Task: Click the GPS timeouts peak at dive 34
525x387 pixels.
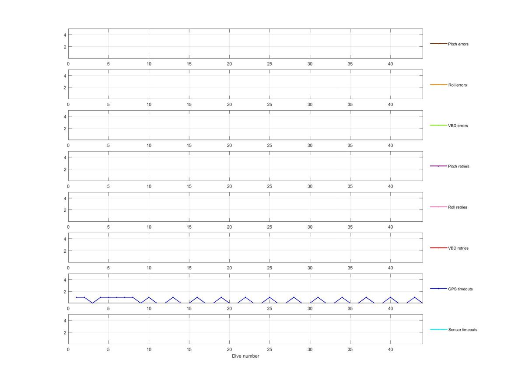Action: pyautogui.click(x=342, y=297)
